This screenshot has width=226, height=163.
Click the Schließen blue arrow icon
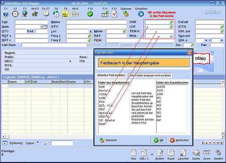[x=141, y=14]
